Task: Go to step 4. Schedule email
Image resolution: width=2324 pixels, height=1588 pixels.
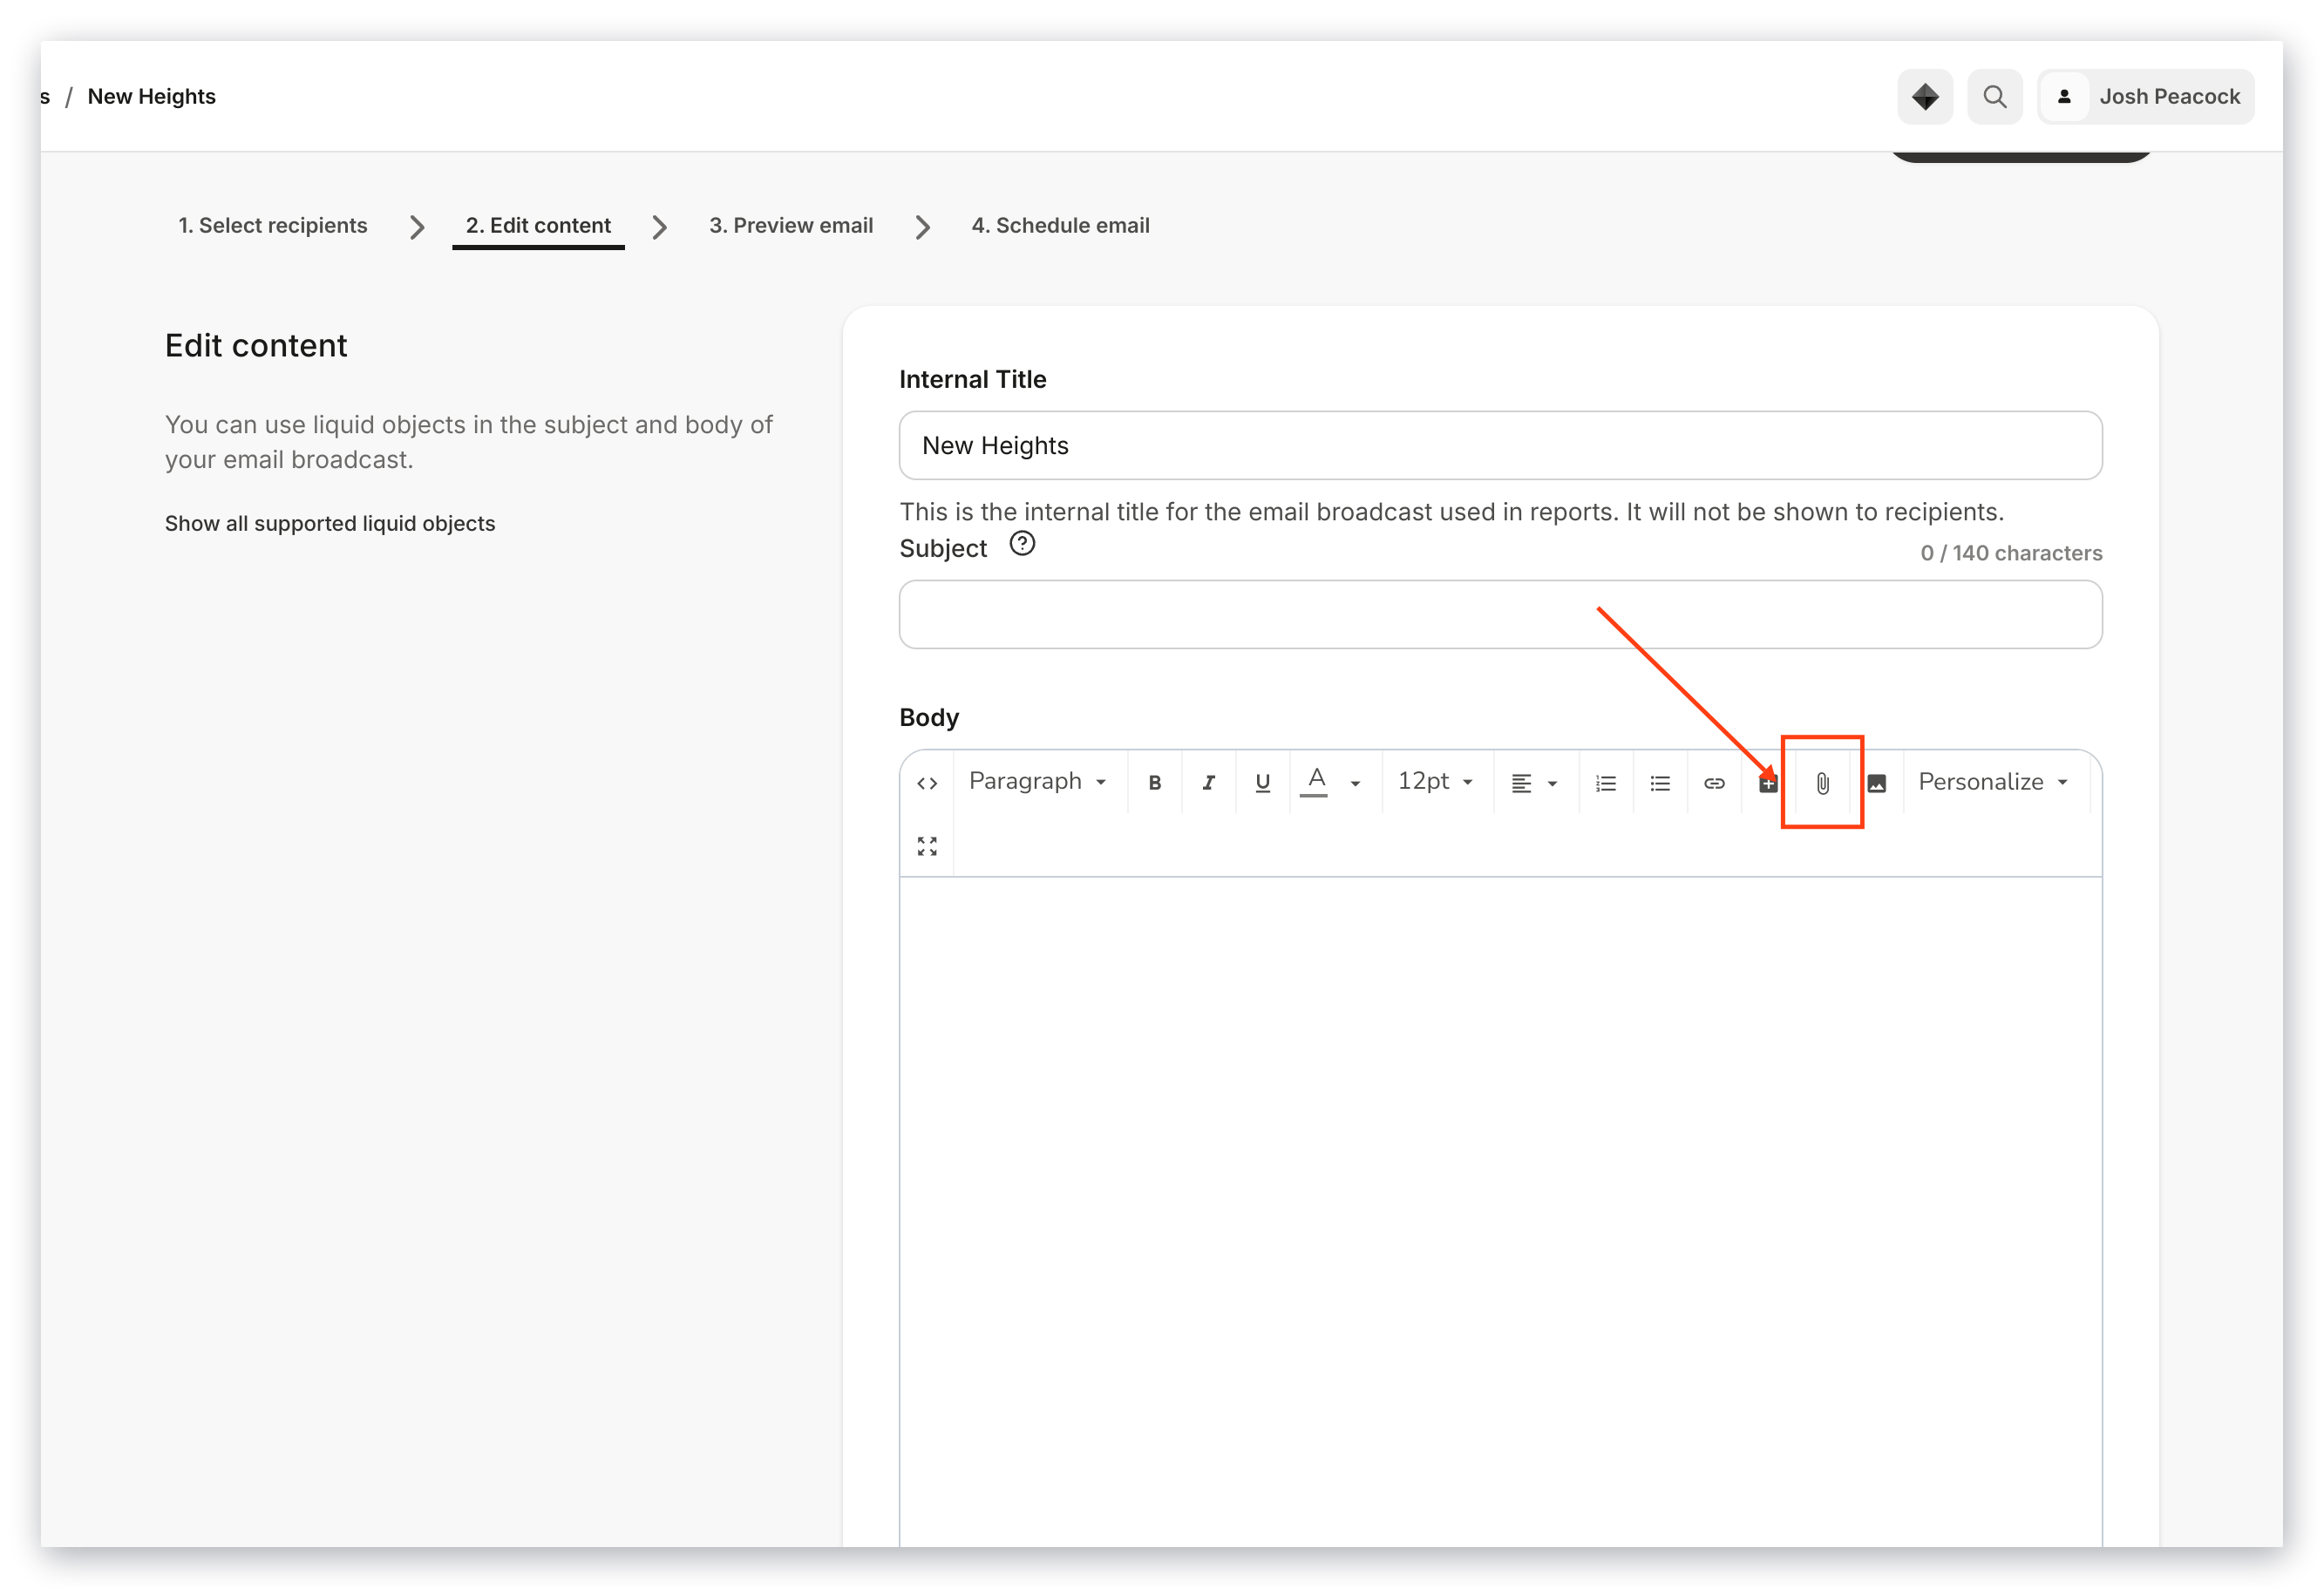Action: click(1061, 225)
